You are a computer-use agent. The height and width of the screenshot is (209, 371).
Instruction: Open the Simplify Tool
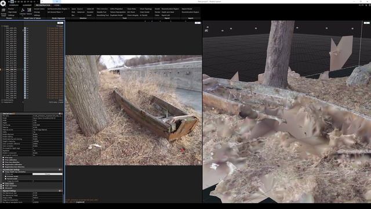(x=101, y=12)
